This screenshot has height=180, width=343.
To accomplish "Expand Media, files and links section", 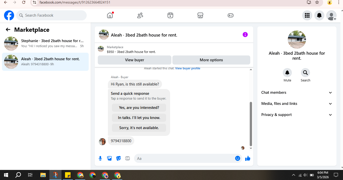I will click(x=297, y=104).
